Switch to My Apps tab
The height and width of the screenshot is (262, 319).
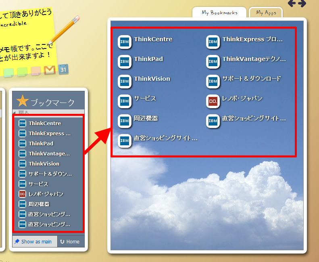coord(266,13)
